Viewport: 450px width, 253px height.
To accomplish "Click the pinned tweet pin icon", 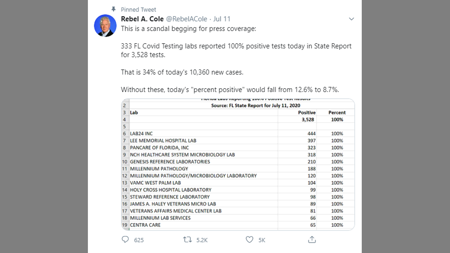I will tap(113, 9).
